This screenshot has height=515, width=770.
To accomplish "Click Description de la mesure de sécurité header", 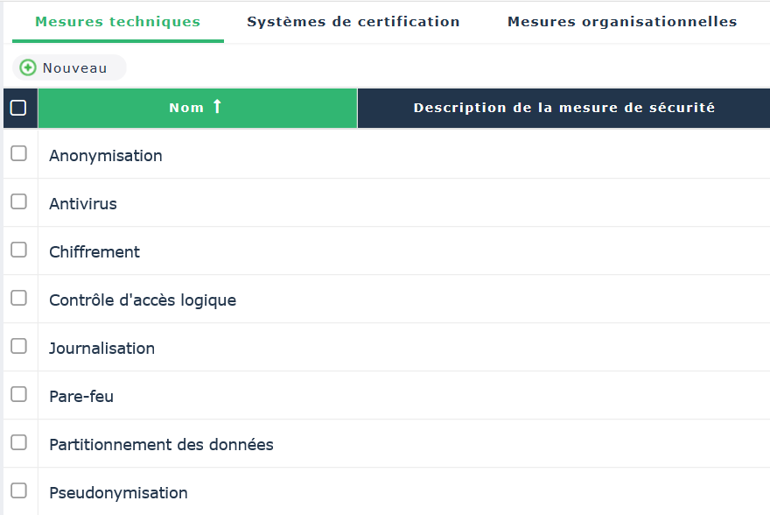I will click(563, 108).
